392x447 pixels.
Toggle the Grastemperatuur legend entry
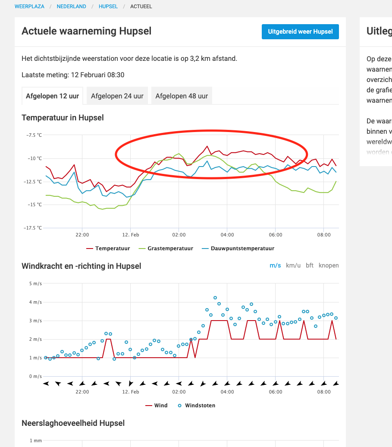click(166, 248)
